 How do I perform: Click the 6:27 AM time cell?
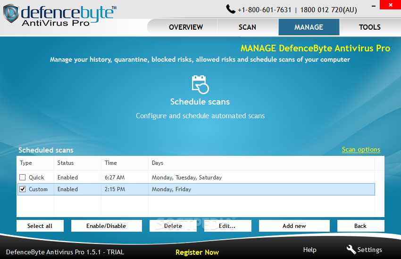click(x=115, y=178)
